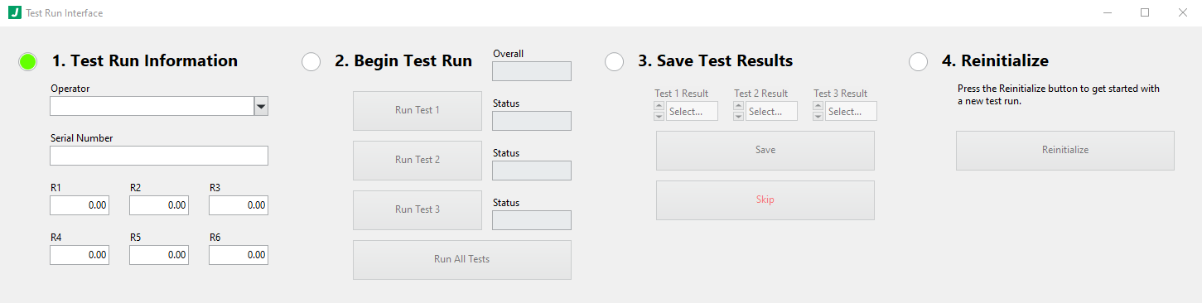The image size is (1202, 303).
Task: Click the green Test Run Information status indicator
Action: point(28,61)
